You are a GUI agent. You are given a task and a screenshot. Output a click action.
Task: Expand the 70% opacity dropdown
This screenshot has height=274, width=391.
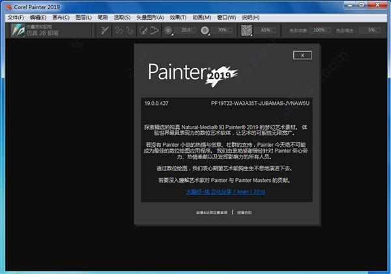pos(230,31)
